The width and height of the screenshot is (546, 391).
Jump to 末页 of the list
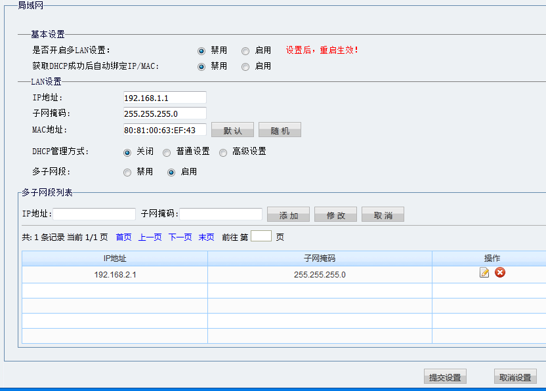tap(206, 237)
